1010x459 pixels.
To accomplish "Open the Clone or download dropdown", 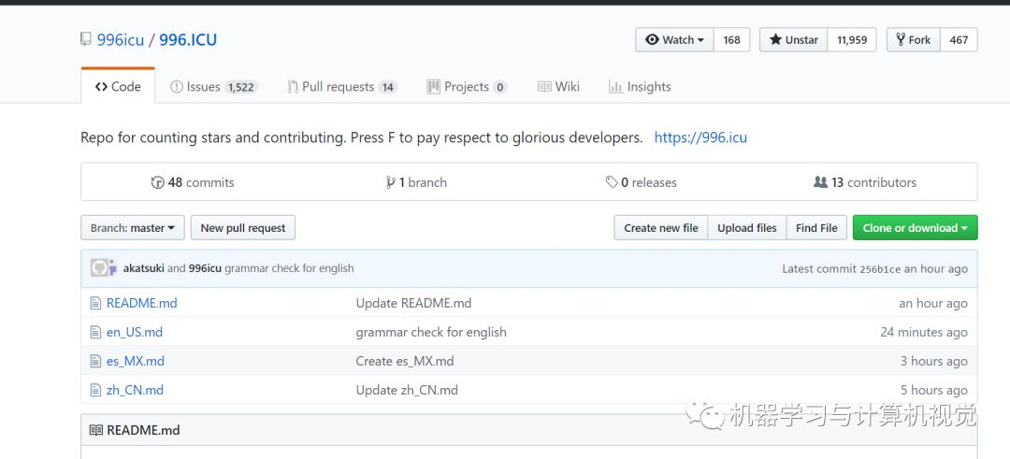I will click(x=915, y=228).
